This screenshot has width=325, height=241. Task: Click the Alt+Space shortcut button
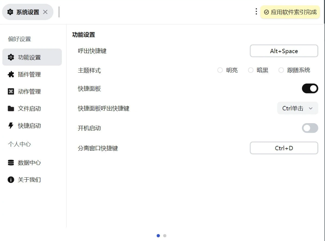click(x=284, y=51)
